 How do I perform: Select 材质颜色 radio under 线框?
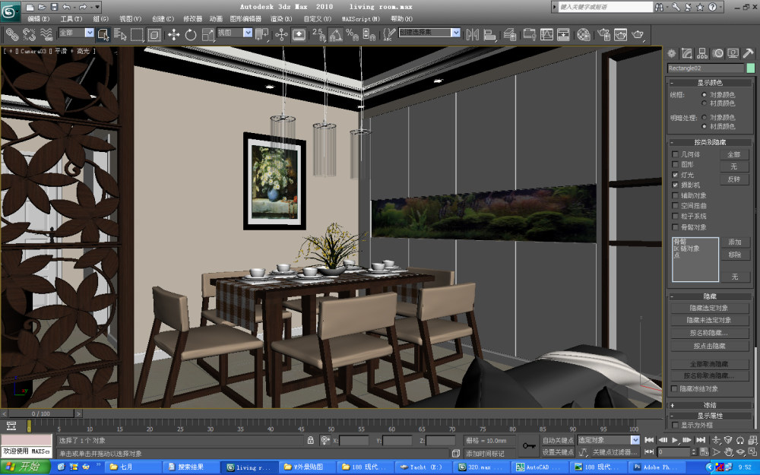[x=705, y=103]
